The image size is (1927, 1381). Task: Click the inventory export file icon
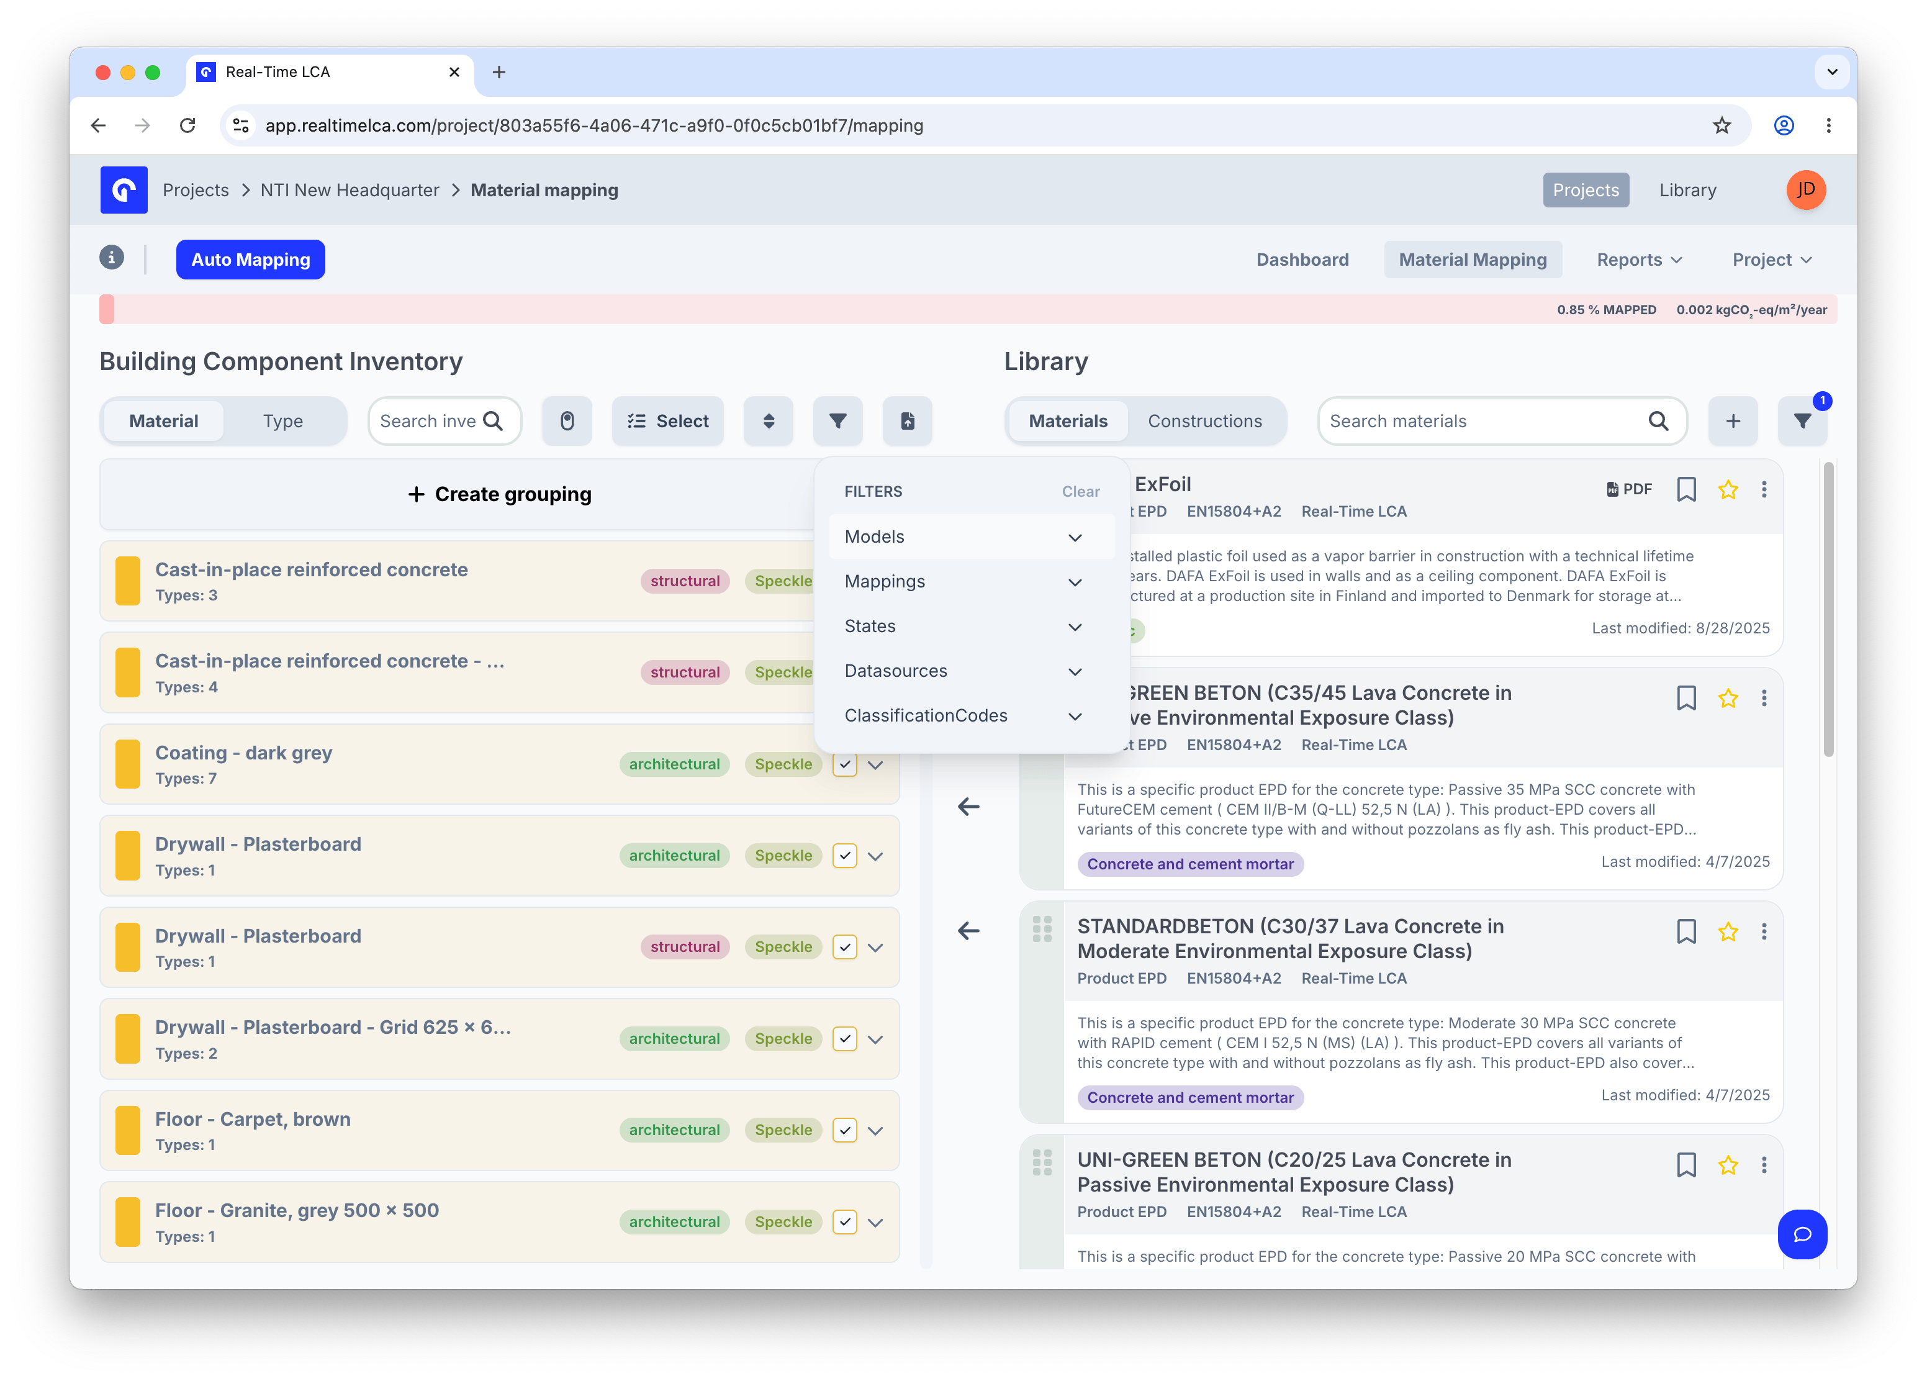908,420
